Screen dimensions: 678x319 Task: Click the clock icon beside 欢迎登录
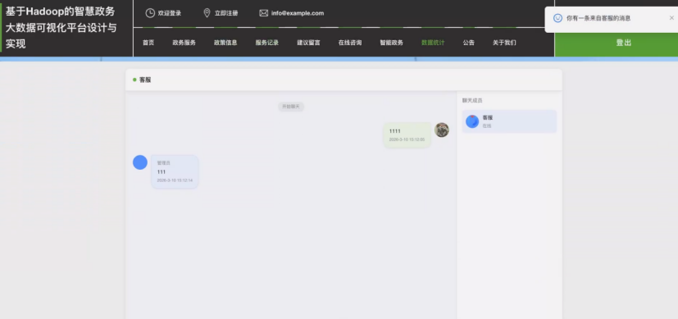150,13
